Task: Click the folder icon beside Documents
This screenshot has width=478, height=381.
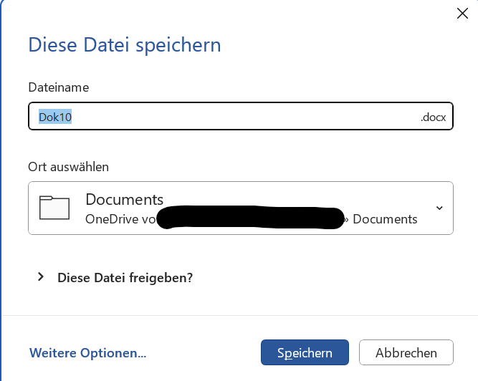Action: pyautogui.click(x=54, y=207)
